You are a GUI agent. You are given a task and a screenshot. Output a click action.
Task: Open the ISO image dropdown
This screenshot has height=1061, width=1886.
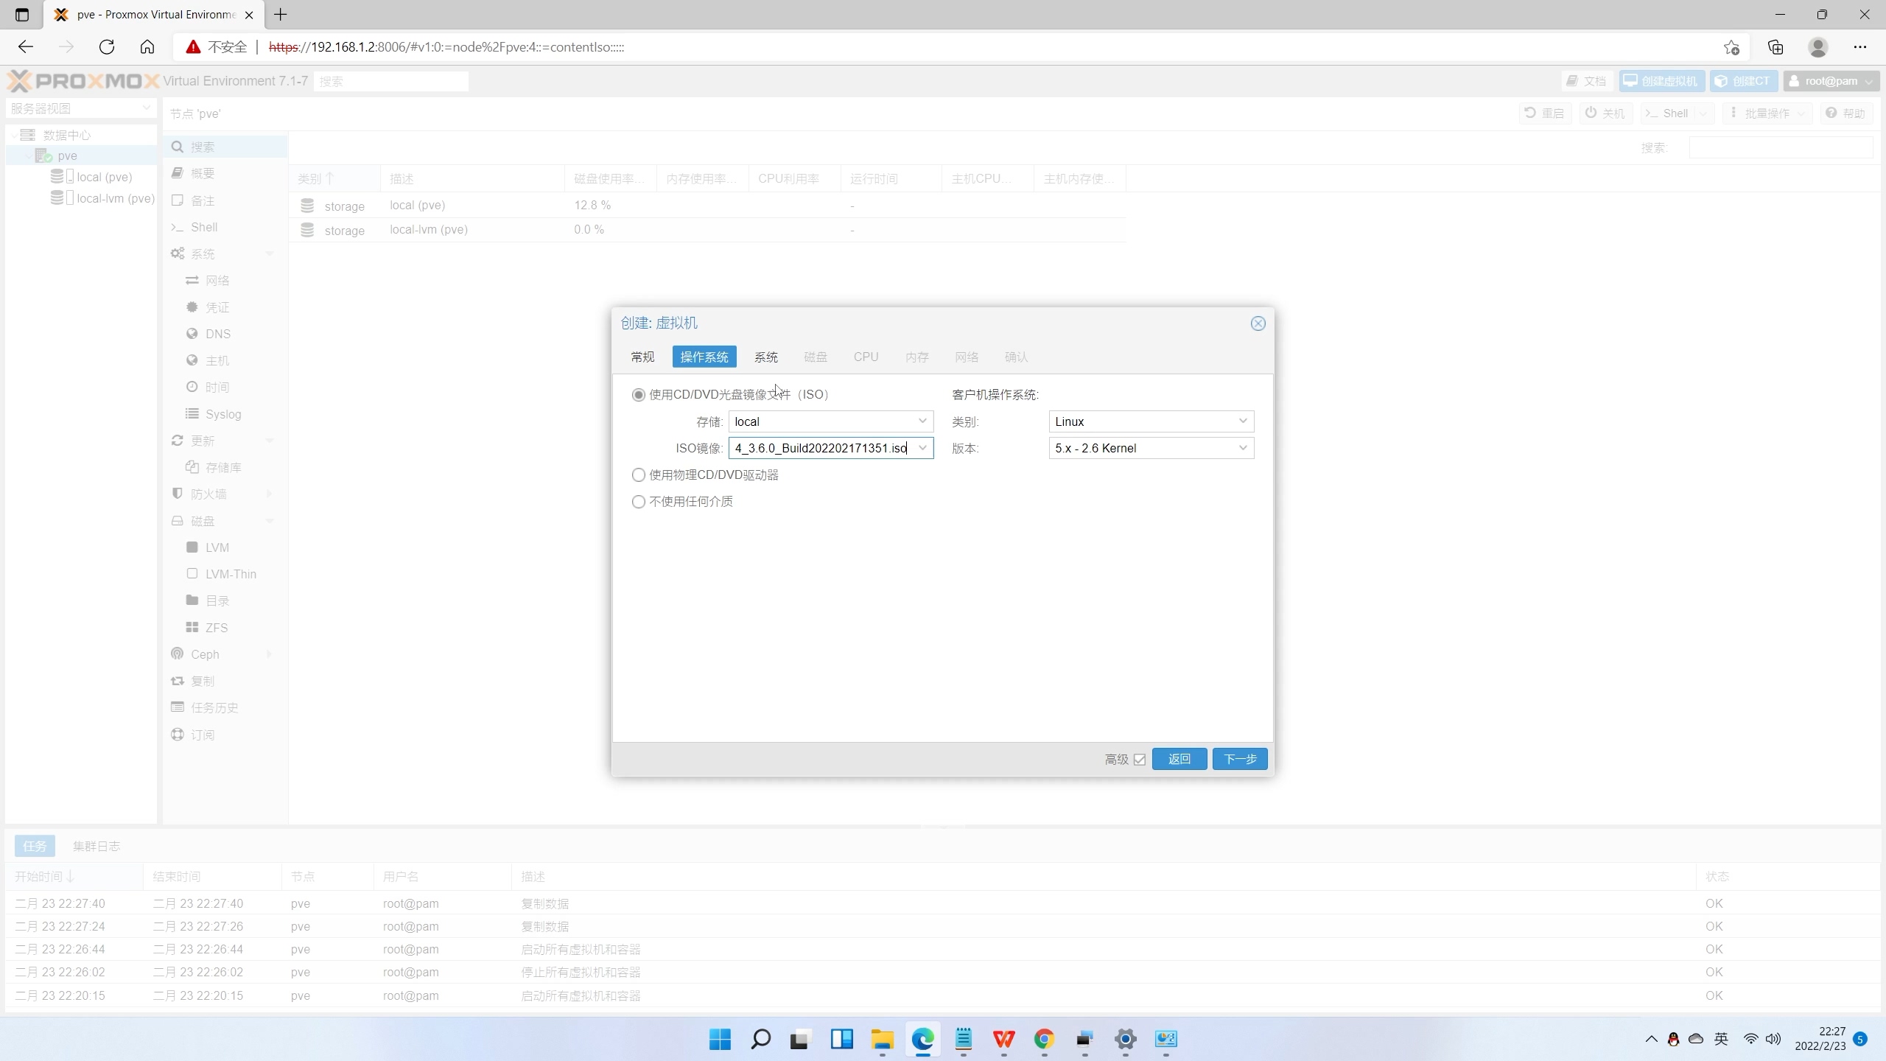click(922, 448)
